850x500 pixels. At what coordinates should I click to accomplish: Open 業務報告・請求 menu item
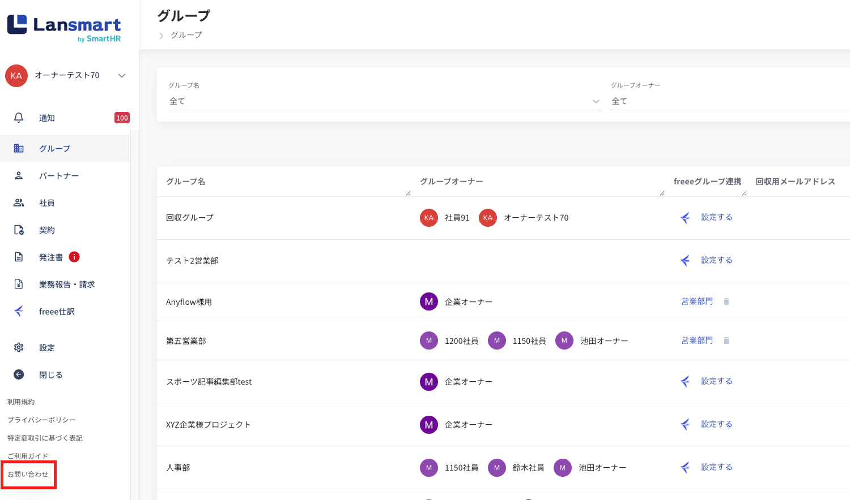(66, 284)
